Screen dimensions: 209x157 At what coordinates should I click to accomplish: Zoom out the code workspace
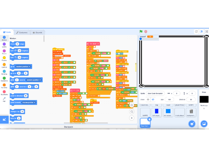[131, 112]
